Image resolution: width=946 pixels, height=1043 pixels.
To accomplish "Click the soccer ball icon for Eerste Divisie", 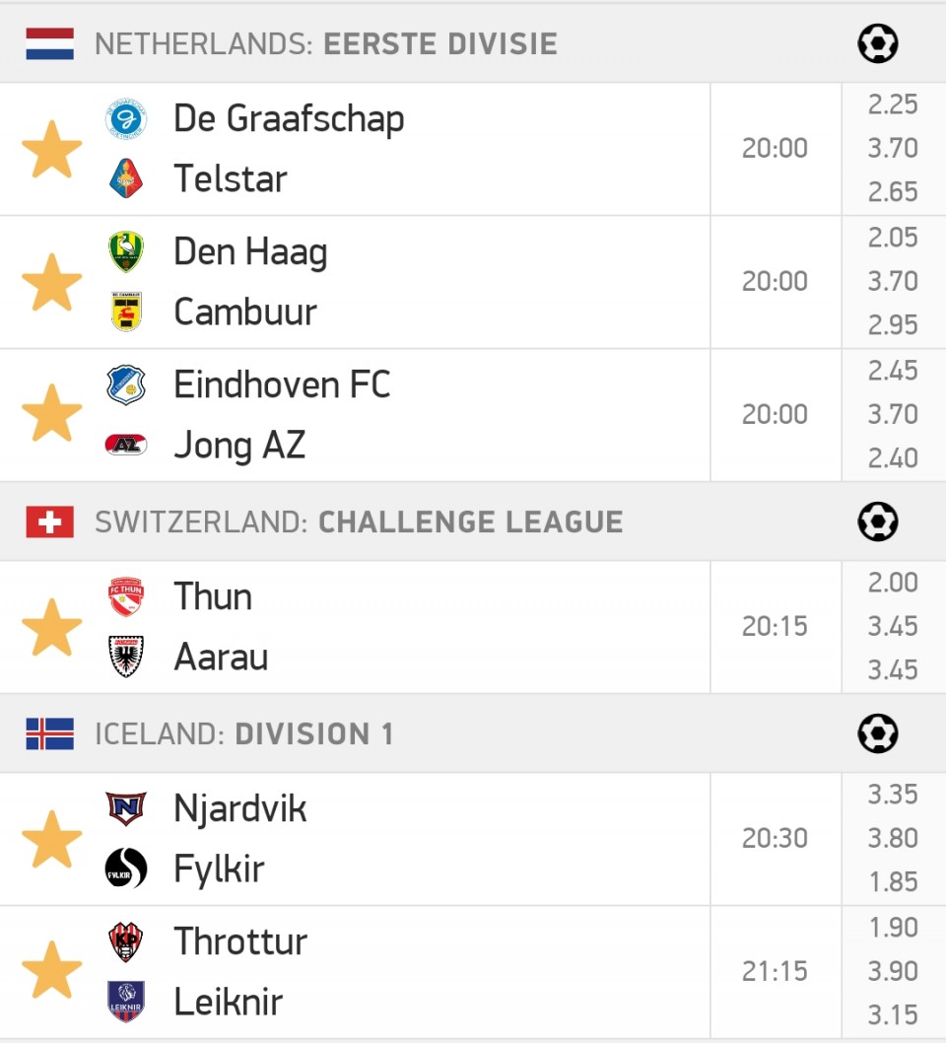I will [878, 44].
